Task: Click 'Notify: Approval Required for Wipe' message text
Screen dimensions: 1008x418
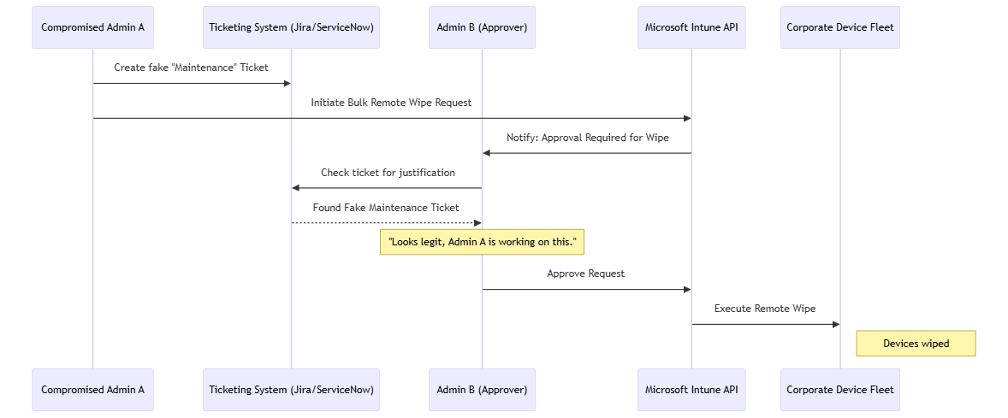Action: [x=587, y=138]
